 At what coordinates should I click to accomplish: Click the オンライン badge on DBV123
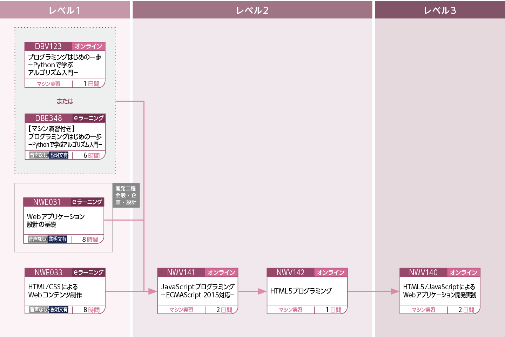(88, 46)
